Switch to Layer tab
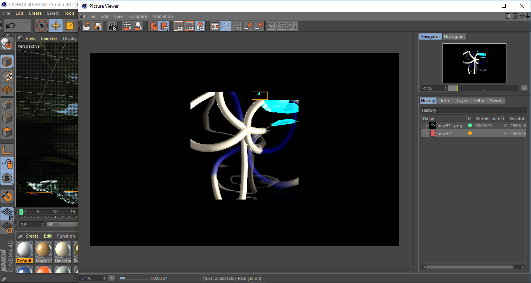531x283 pixels. pos(462,101)
